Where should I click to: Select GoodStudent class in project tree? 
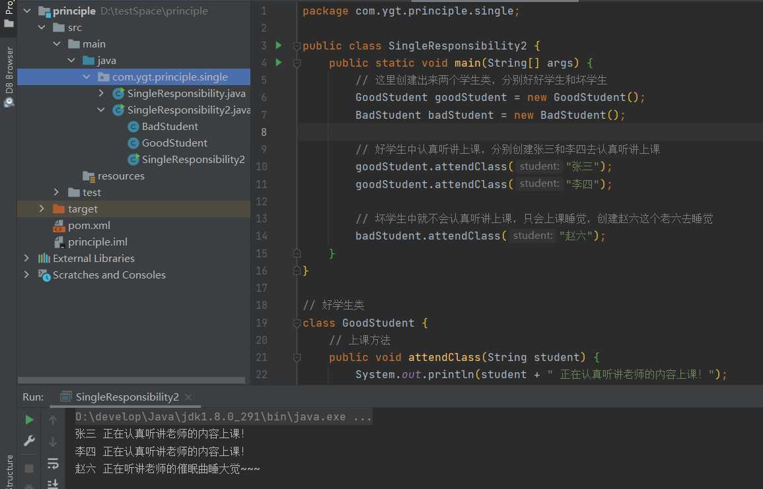174,143
